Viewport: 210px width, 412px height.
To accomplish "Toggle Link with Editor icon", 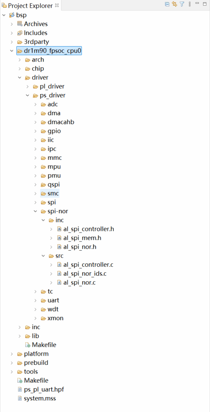I will 174,4.
